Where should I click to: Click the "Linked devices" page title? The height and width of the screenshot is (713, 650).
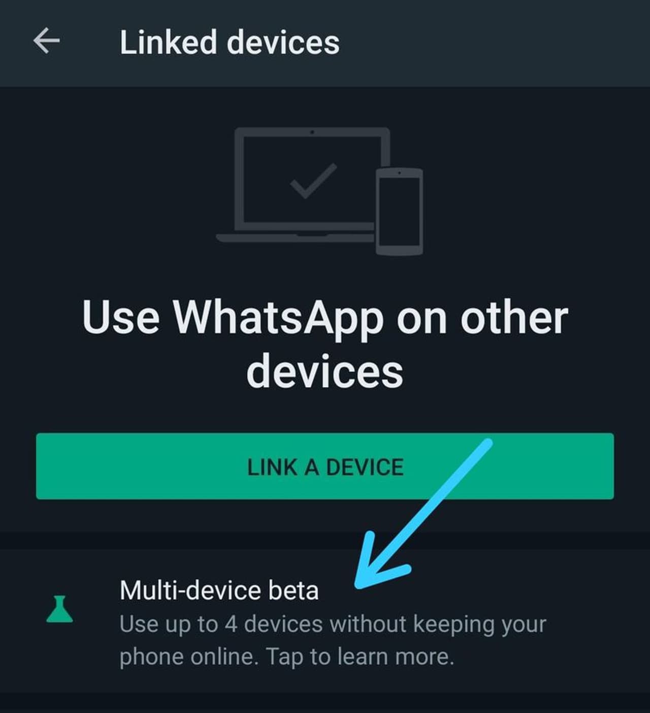tap(230, 42)
